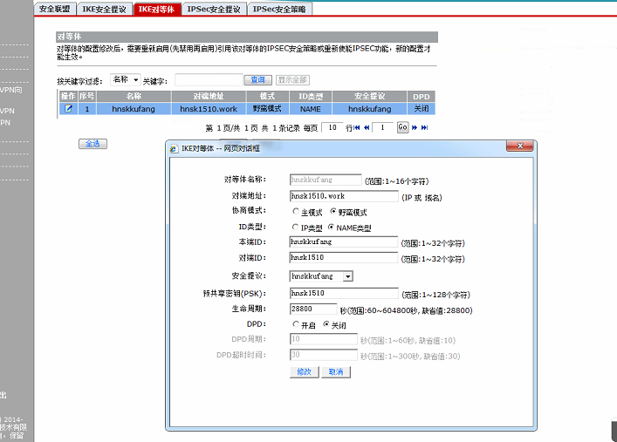This screenshot has width=617, height=442.
Task: Click the DPD周期 field
Action: pos(324,339)
